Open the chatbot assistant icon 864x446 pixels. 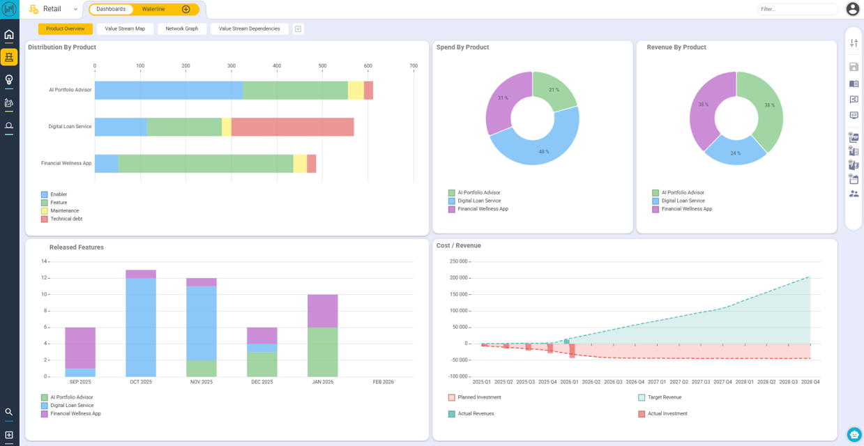pos(854,434)
